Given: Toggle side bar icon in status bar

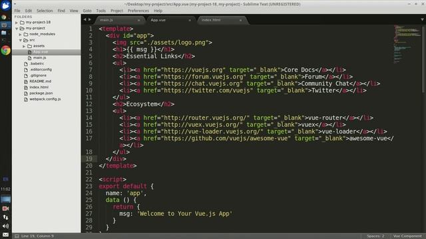Looking at the screenshot, I should (17, 236).
